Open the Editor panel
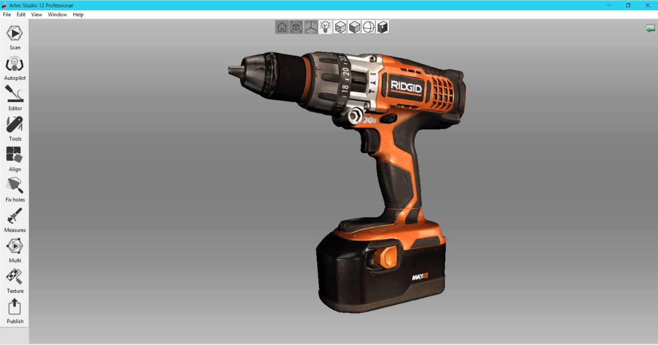The width and height of the screenshot is (658, 345). click(15, 98)
